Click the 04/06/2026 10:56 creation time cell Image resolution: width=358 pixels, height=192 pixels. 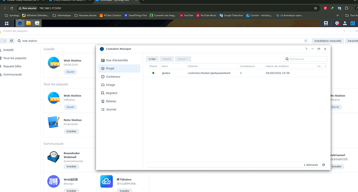click(278, 73)
